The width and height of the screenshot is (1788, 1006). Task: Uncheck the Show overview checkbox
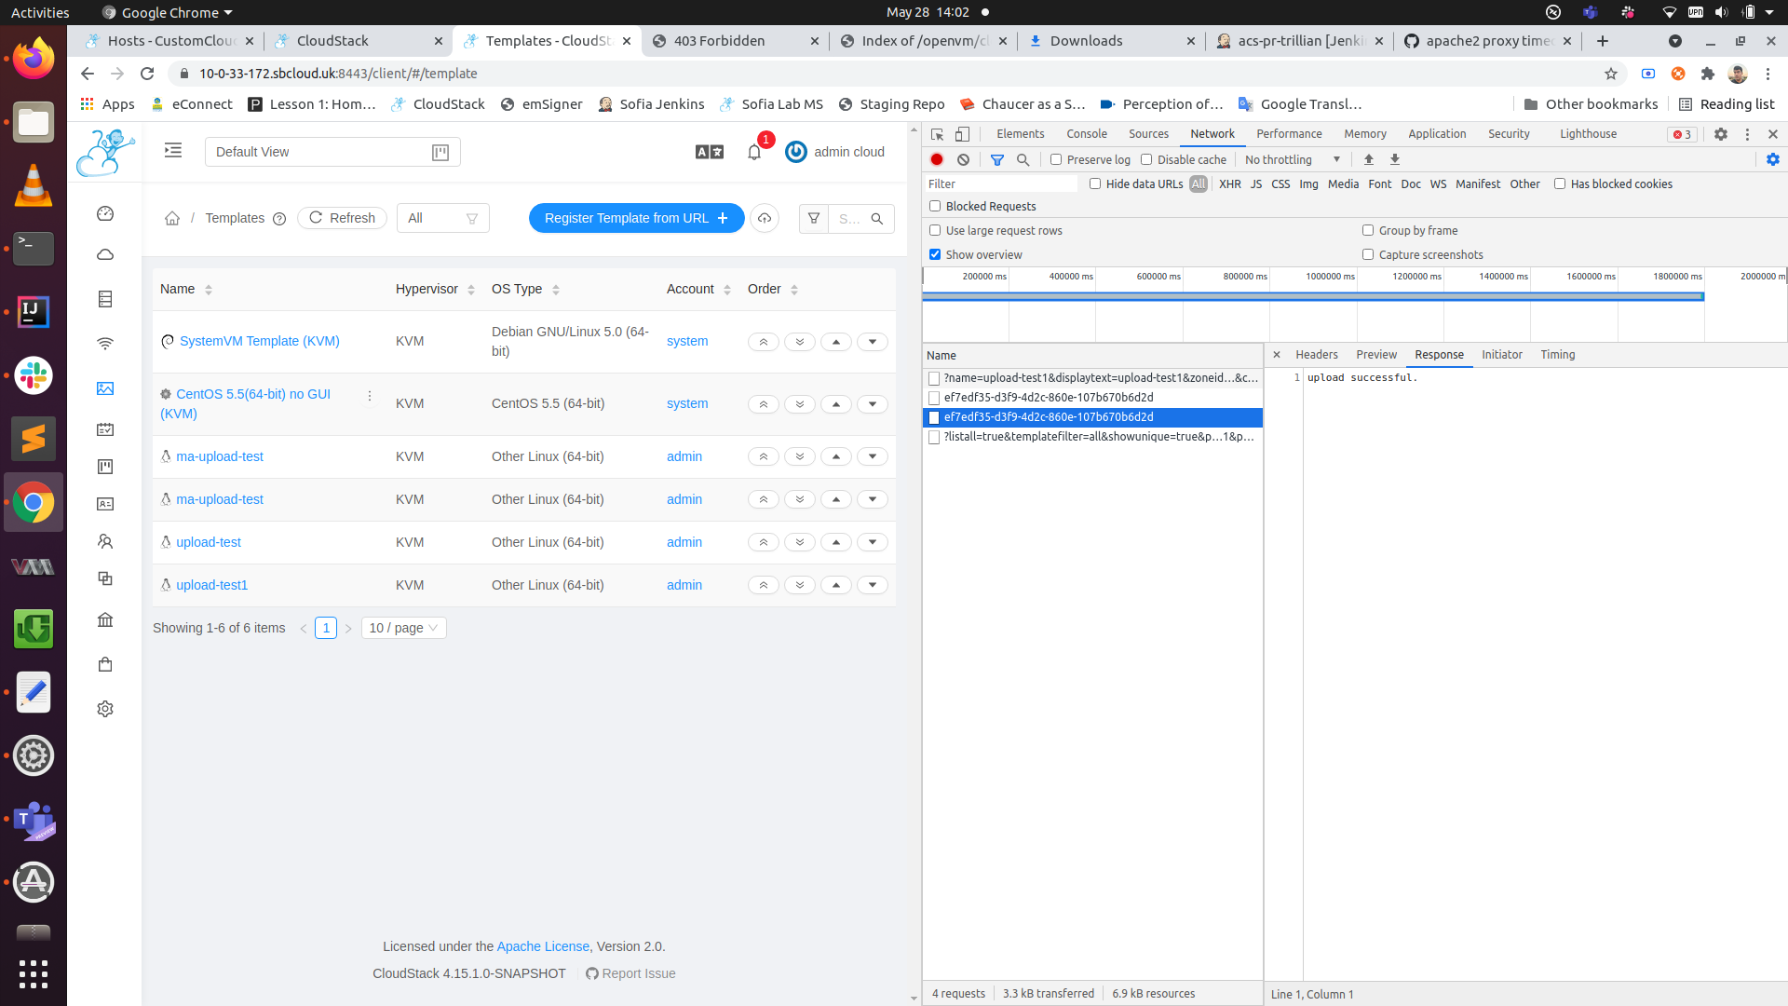coord(935,255)
